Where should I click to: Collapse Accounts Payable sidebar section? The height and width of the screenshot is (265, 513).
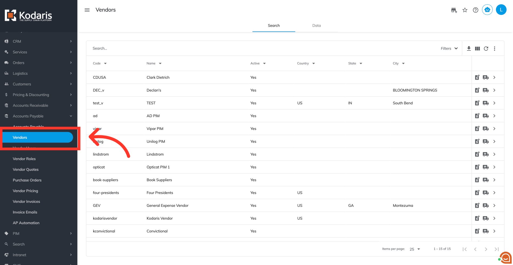coord(39,116)
